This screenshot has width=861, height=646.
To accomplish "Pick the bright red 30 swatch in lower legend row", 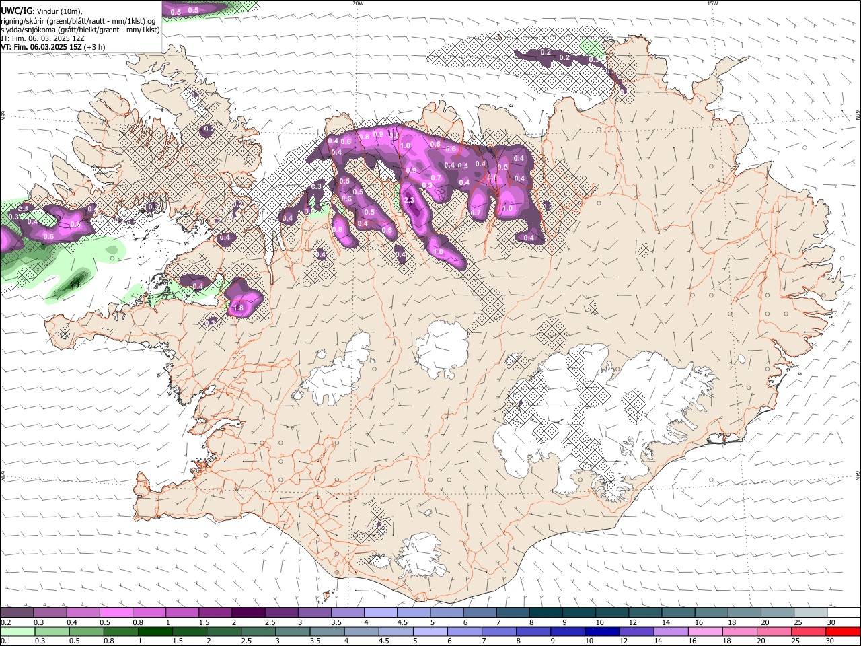I will pyautogui.click(x=843, y=631).
